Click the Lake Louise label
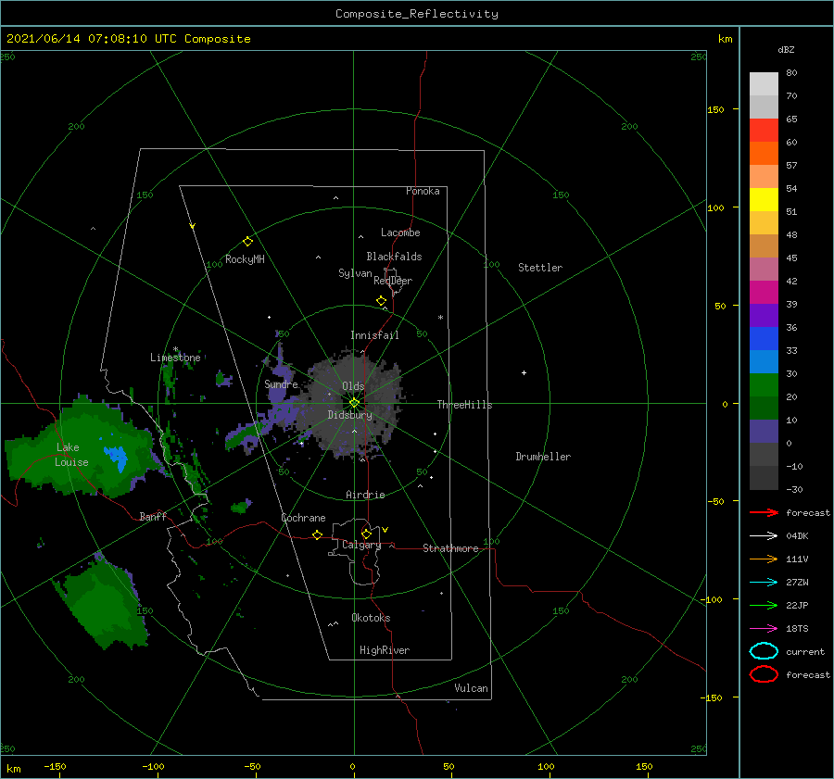This screenshot has width=834, height=779. pyautogui.click(x=71, y=455)
